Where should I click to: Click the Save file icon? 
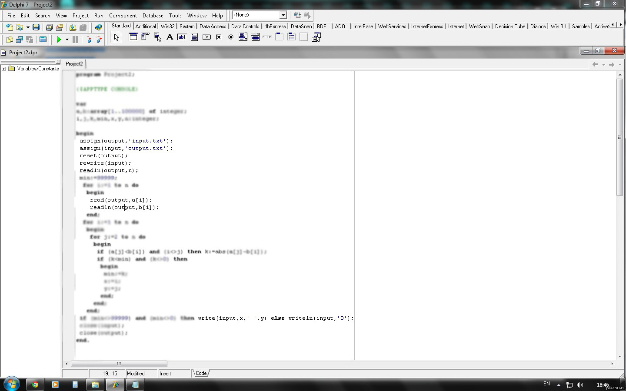pos(36,27)
